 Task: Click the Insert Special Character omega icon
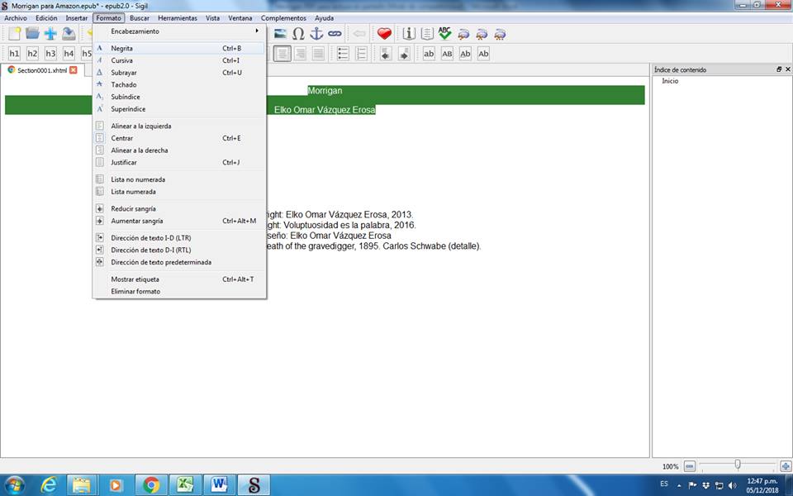tap(298, 34)
